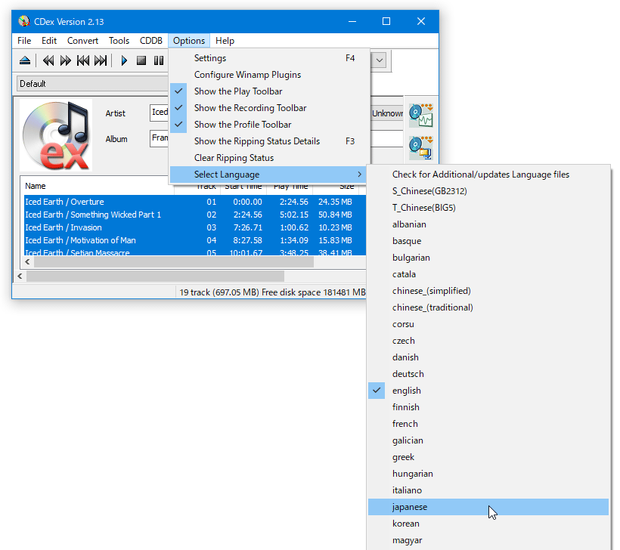Image resolution: width=620 pixels, height=550 pixels.
Task: Toggle Show the Profile Toolbar option
Action: (x=269, y=125)
